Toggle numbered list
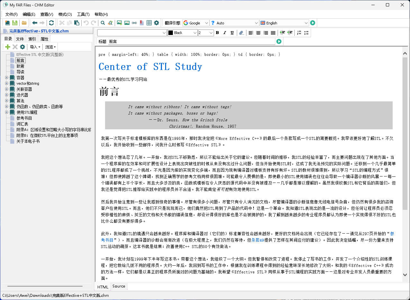The image size is (410, 300). pos(299,33)
